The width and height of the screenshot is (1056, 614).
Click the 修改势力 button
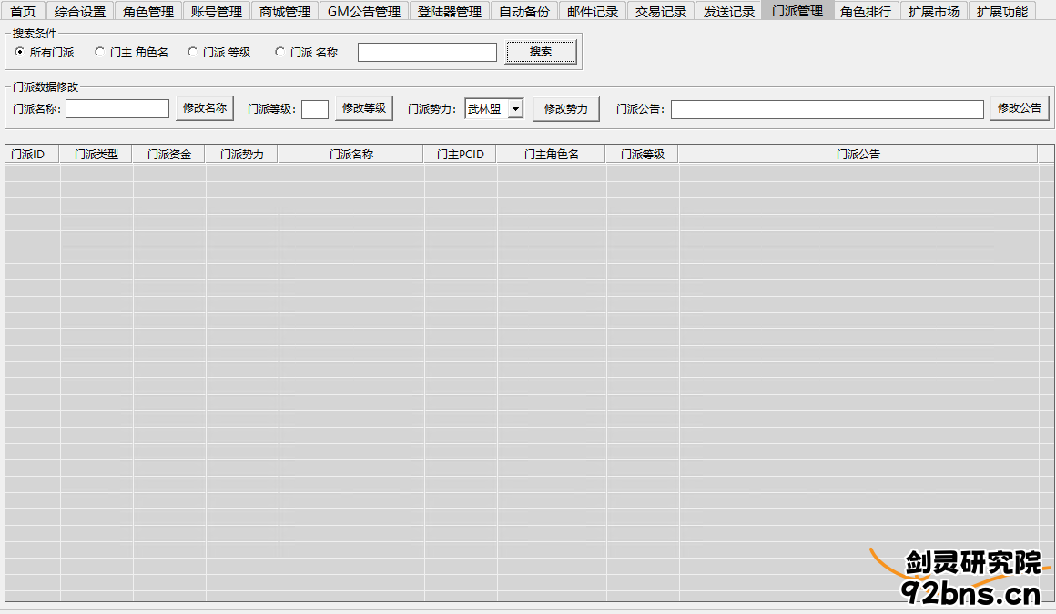tap(565, 109)
